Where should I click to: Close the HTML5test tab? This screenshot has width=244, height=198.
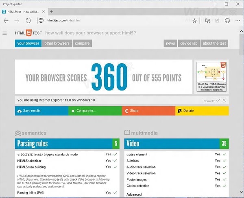pos(44,12)
